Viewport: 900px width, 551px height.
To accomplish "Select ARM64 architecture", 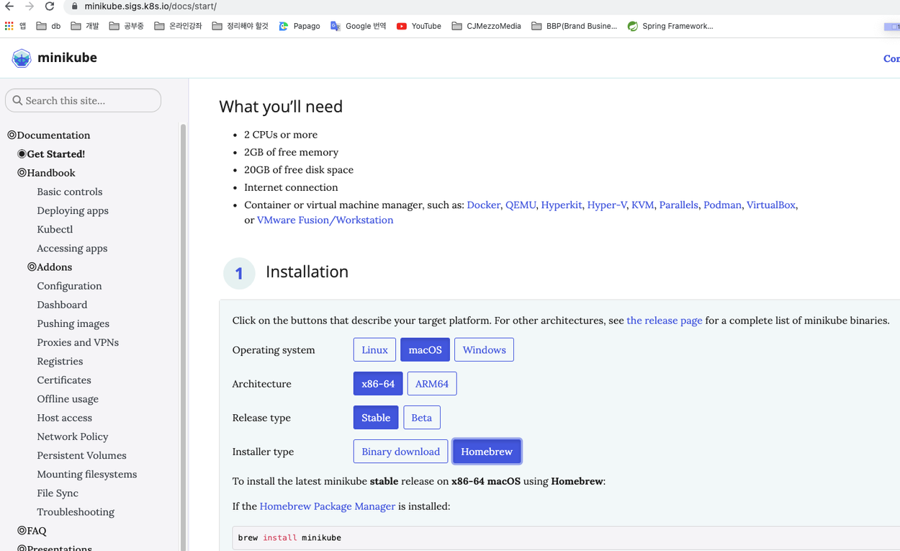I will coord(432,384).
